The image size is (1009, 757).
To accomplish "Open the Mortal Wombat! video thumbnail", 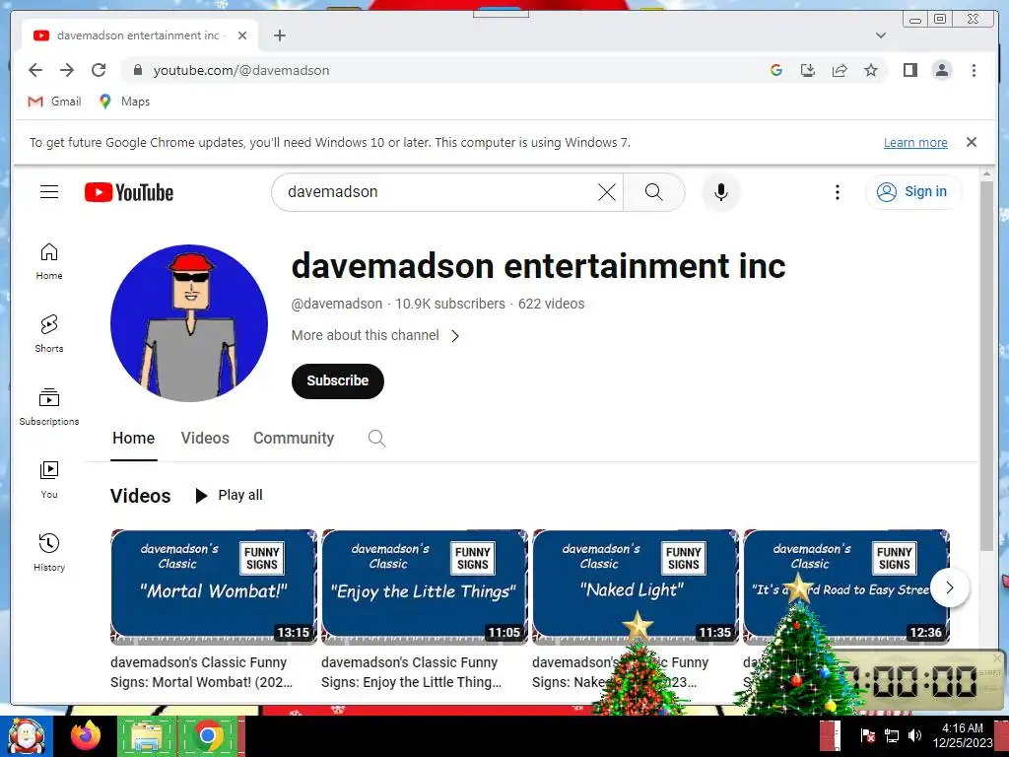I will 214,586.
